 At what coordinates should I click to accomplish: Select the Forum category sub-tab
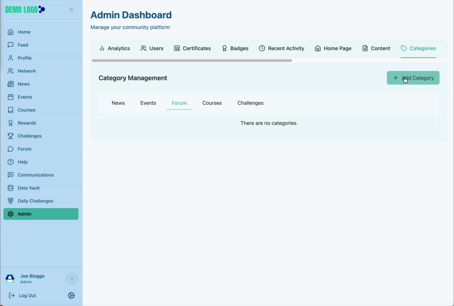179,103
